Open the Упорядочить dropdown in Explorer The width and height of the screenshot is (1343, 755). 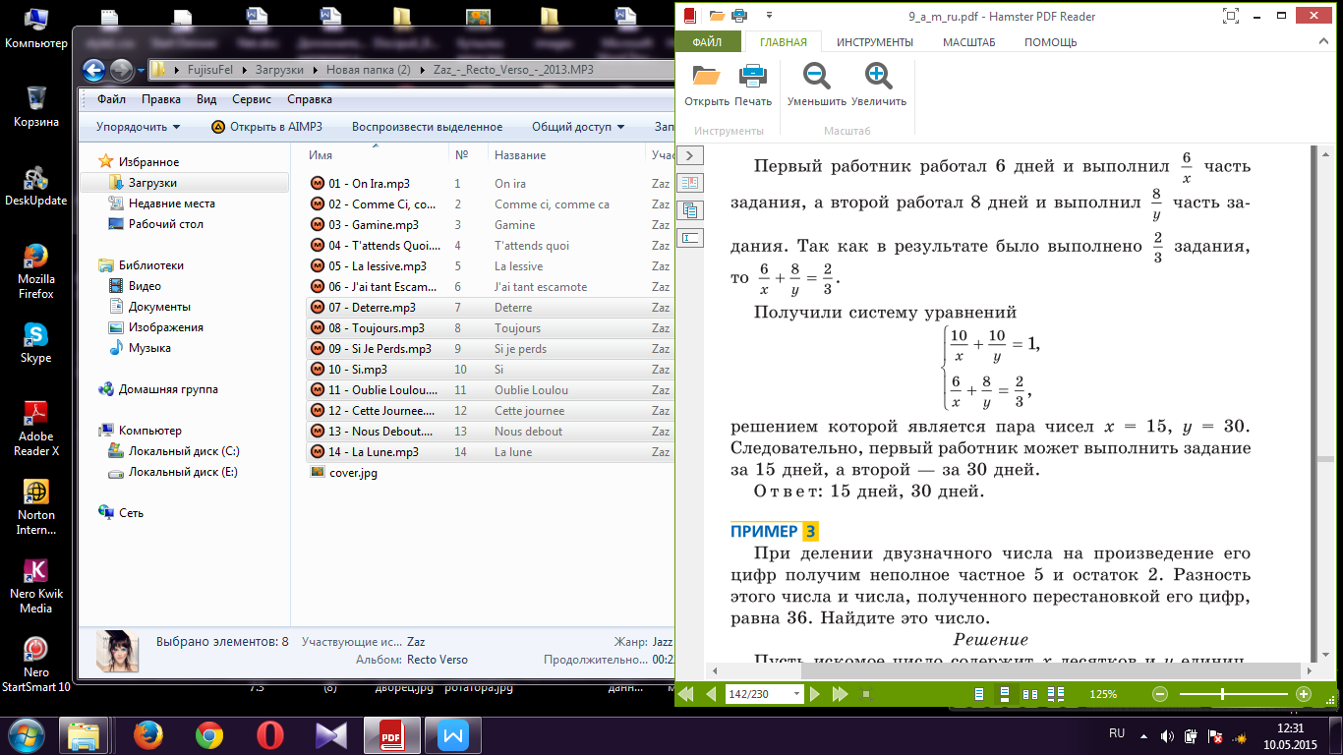click(139, 127)
